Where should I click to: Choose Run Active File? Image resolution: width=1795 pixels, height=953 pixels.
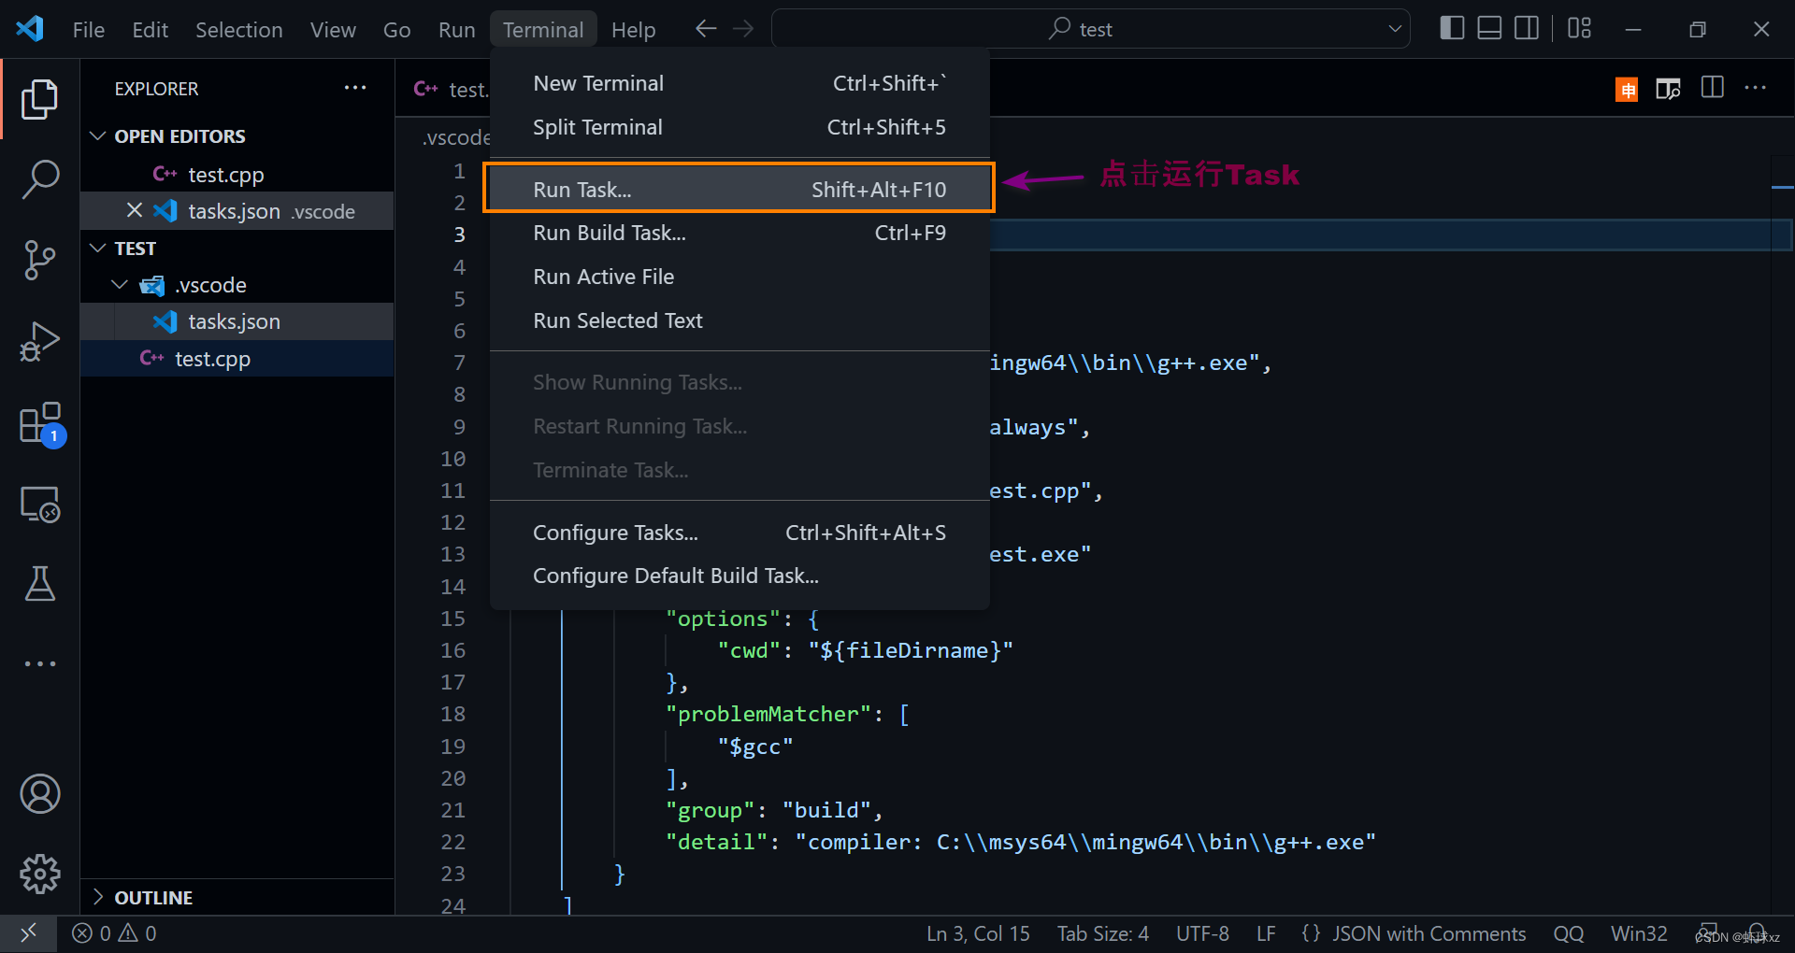tap(740, 277)
